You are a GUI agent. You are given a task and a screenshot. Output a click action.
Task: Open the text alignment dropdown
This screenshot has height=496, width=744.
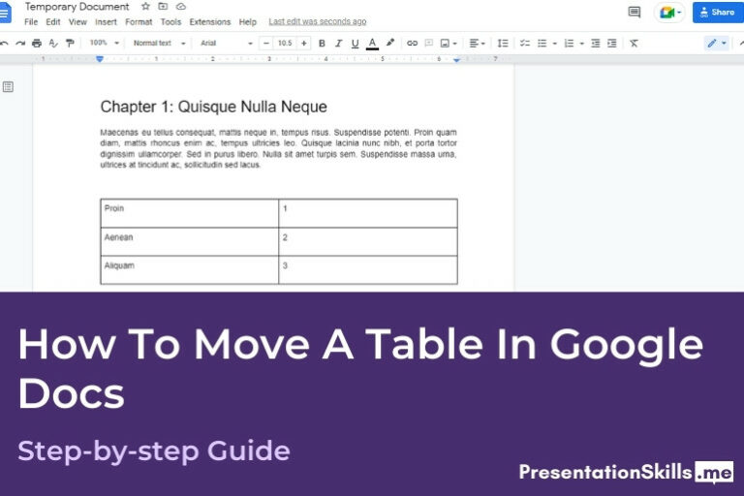[477, 44]
